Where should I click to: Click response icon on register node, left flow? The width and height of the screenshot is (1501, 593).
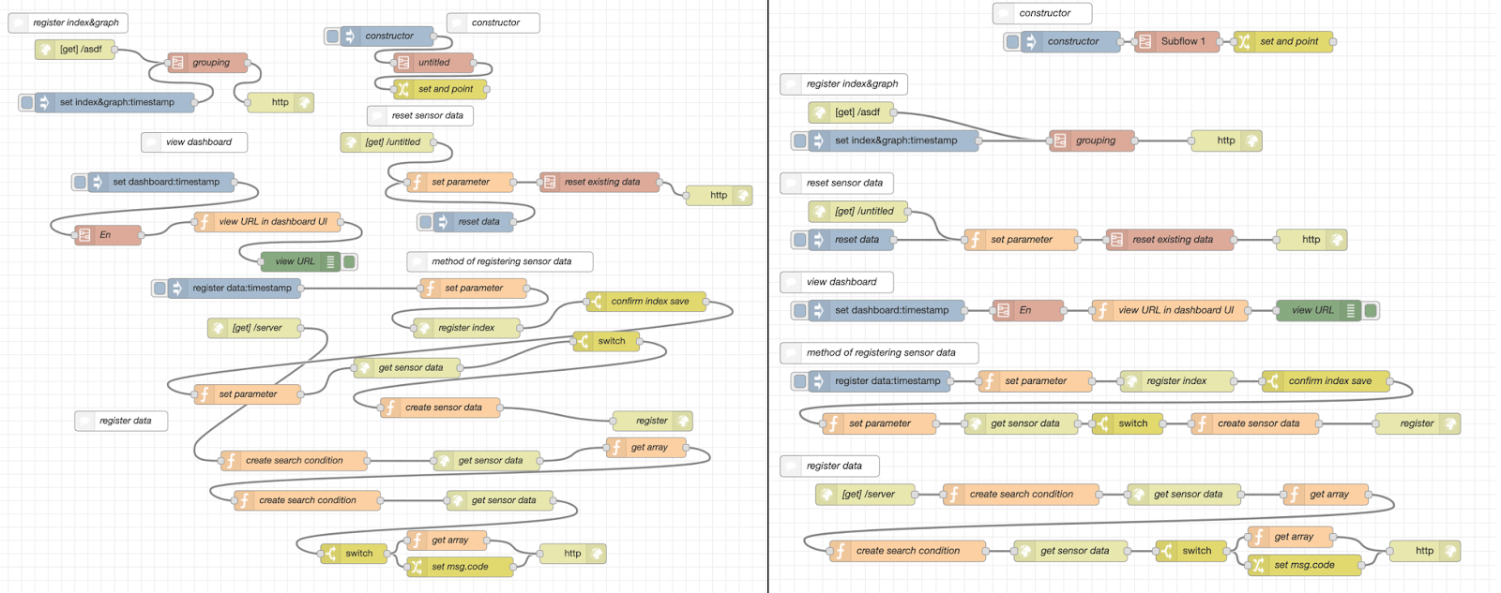pyautogui.click(x=683, y=421)
